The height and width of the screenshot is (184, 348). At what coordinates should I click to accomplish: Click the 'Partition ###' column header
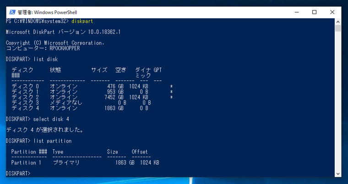29,152
